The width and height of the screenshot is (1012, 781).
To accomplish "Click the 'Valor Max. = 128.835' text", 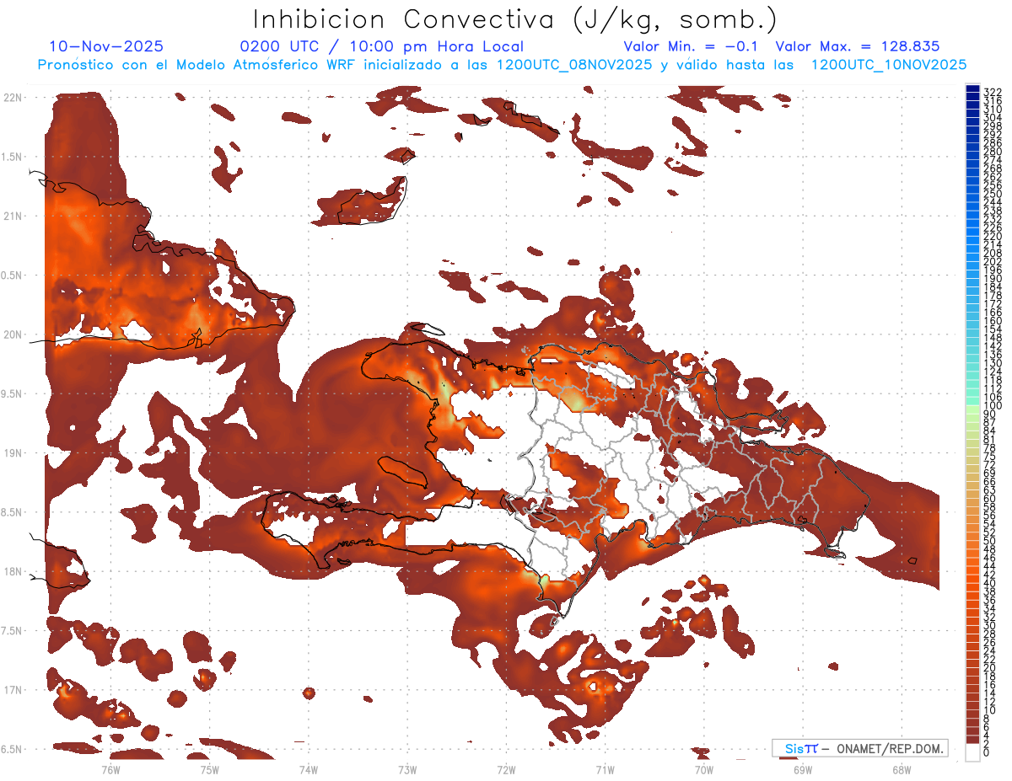I will coord(858,46).
